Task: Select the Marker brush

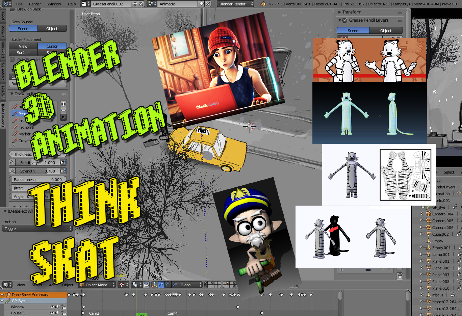Action: [24, 134]
